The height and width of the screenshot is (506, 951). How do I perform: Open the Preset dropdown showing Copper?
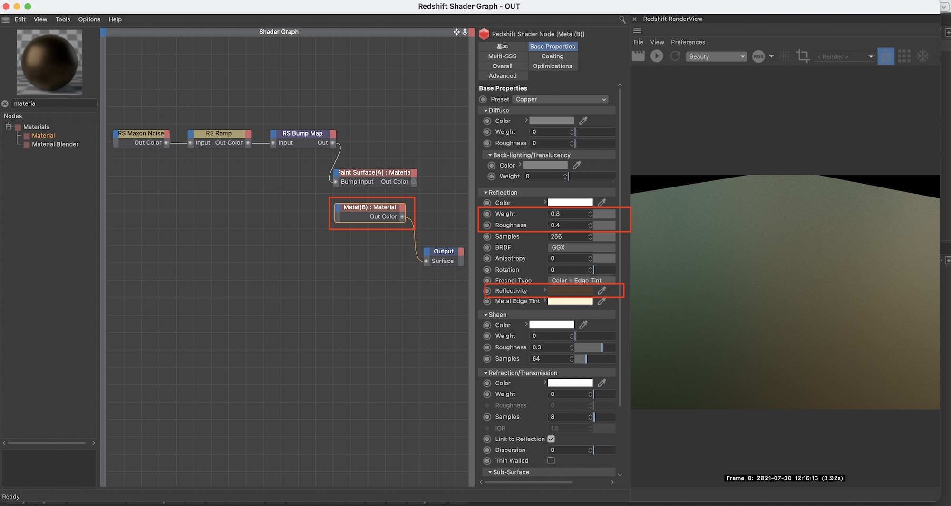coord(561,99)
